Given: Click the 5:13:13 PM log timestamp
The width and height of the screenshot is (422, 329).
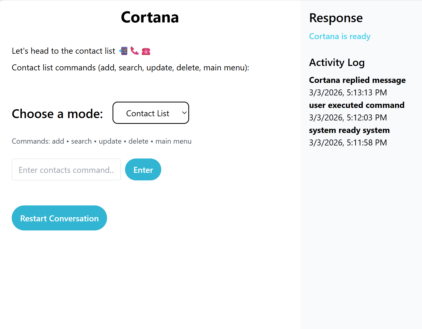Looking at the screenshot, I should tap(348, 93).
